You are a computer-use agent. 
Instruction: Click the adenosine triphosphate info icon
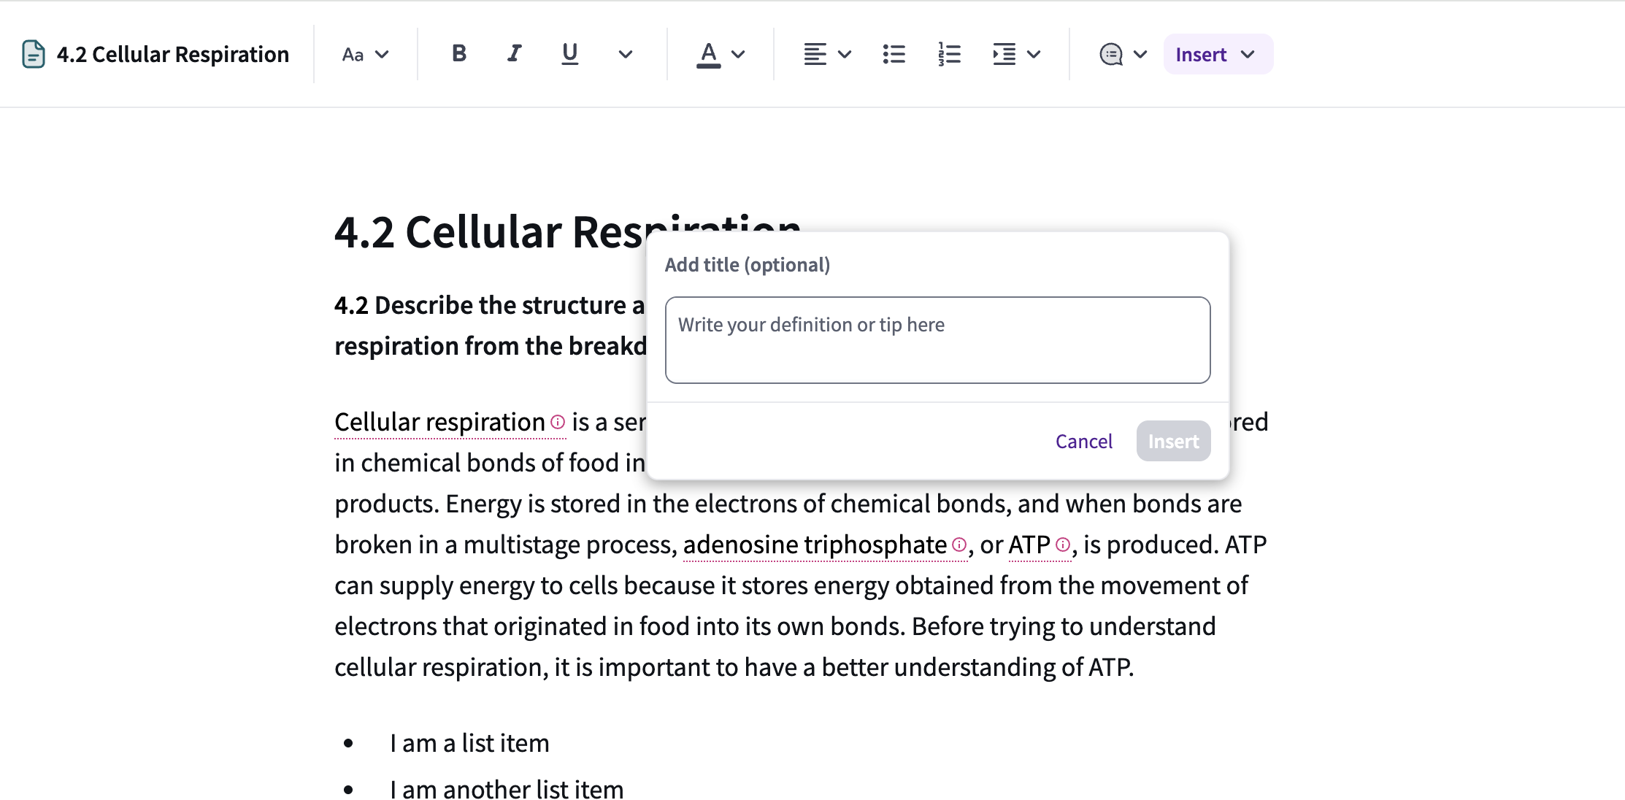tap(959, 545)
